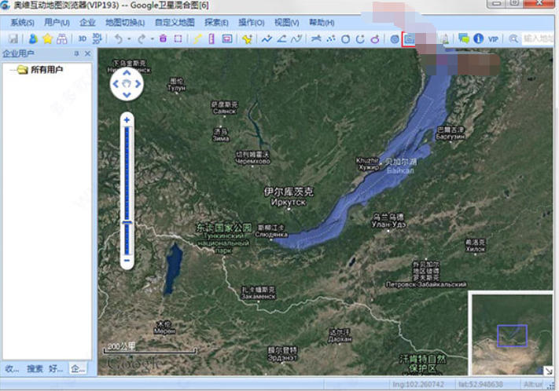Click the zoom out minus button
The height and width of the screenshot is (391, 559).
pos(127,261)
